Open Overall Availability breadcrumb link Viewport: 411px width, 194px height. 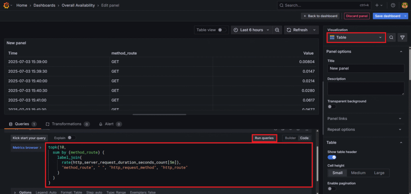(x=78, y=5)
